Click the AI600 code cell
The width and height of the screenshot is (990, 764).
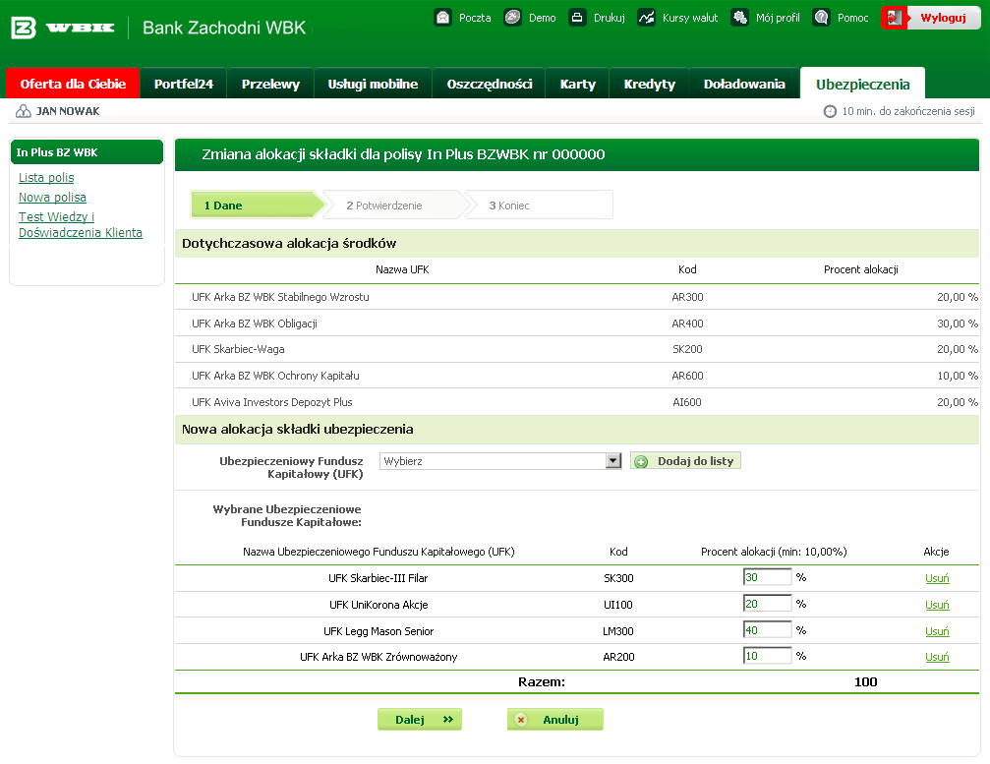(x=687, y=402)
